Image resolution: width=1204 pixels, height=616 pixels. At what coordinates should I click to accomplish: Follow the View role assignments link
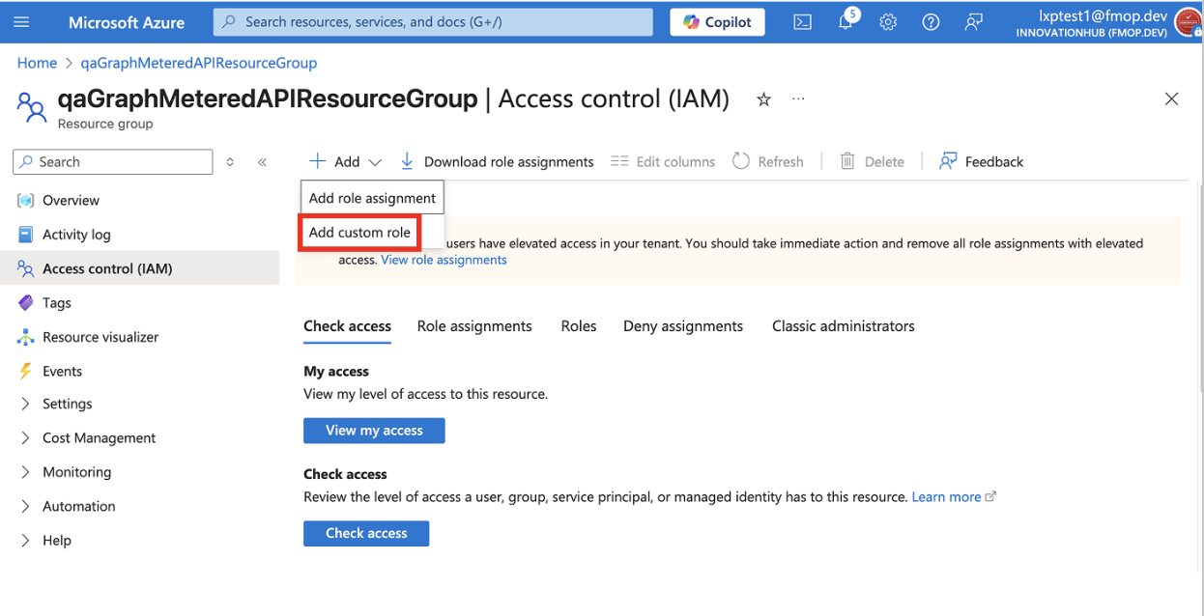coord(444,260)
